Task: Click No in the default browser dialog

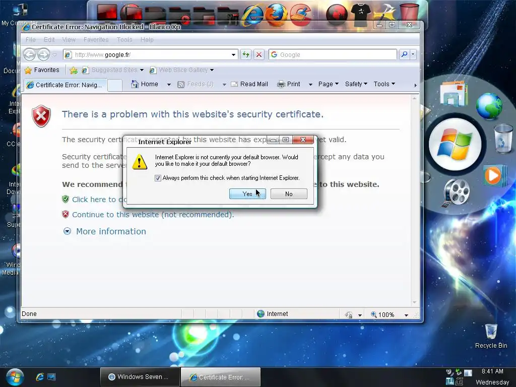Action: tap(289, 194)
